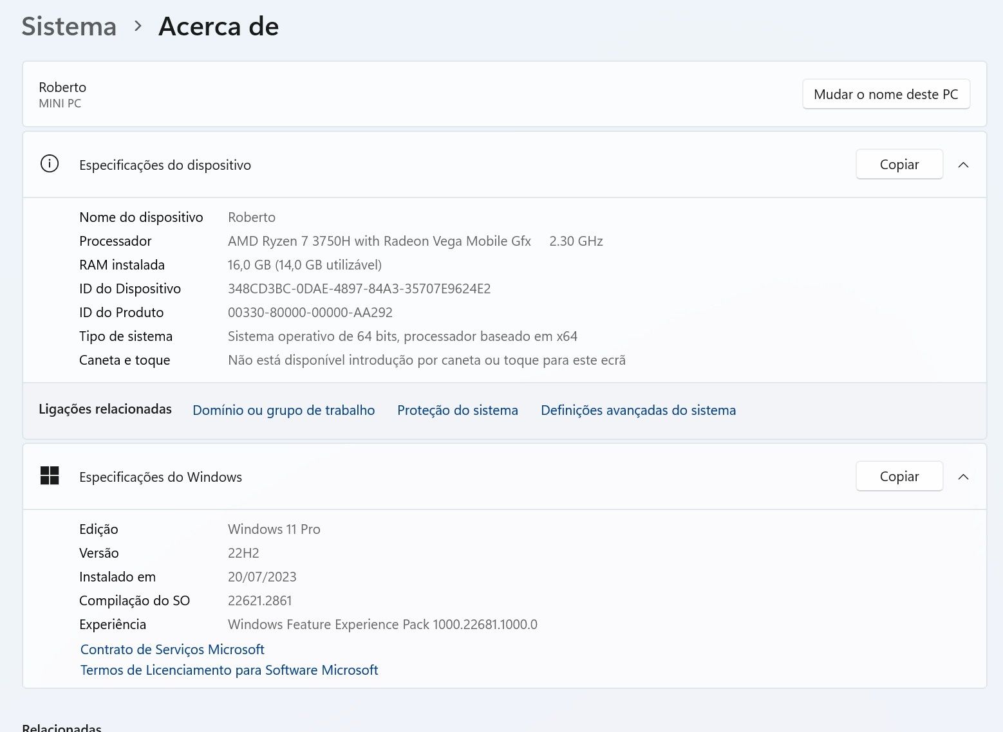Select the install date 20/07/2023
Screen dimensions: 1003x732
pyautogui.click(x=262, y=577)
